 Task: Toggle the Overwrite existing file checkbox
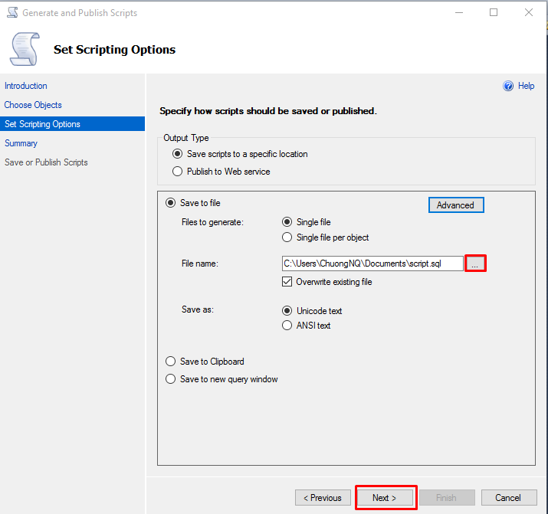coord(287,281)
